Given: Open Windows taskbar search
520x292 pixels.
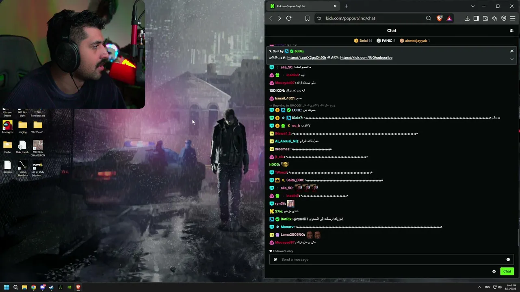Looking at the screenshot, I should coord(15,287).
